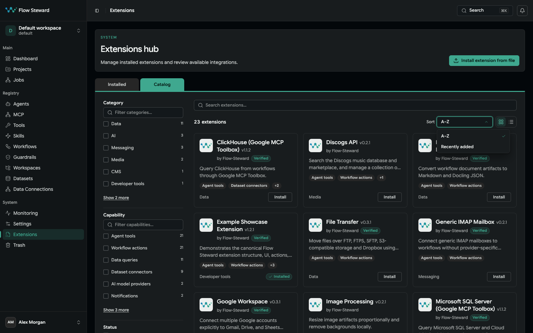Install the Discogs API extension
533x333 pixels.
click(x=389, y=197)
